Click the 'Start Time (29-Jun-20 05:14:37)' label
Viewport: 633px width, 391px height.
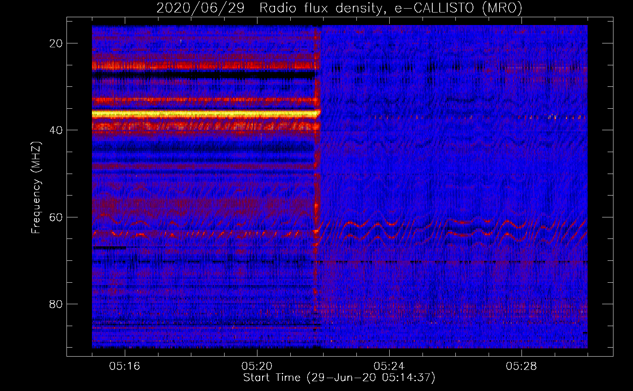click(339, 378)
